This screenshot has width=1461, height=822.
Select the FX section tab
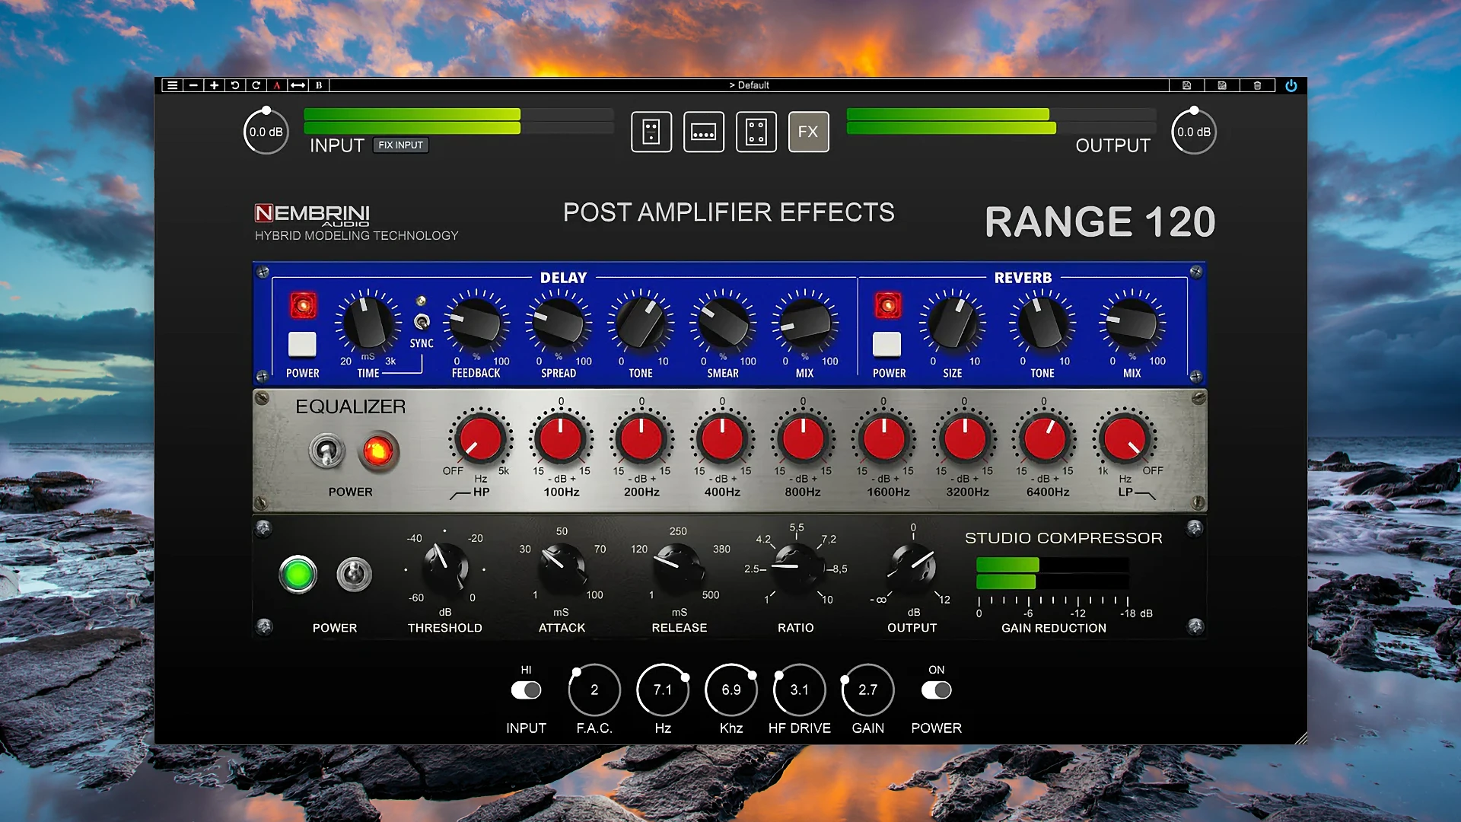tap(809, 132)
